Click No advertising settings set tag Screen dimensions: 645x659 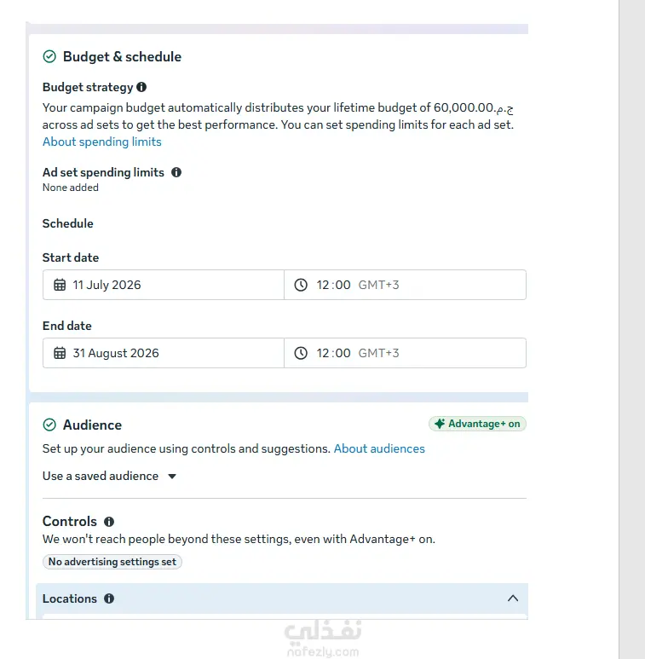pyautogui.click(x=112, y=562)
